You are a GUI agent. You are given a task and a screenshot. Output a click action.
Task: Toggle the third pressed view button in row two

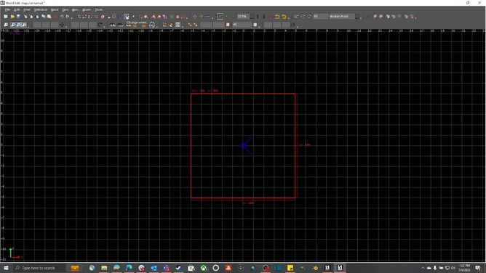click(x=24, y=25)
